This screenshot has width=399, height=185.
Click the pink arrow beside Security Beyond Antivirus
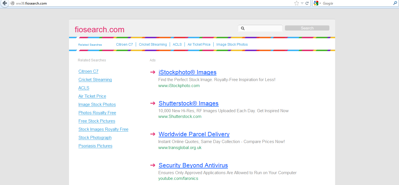pos(153,165)
